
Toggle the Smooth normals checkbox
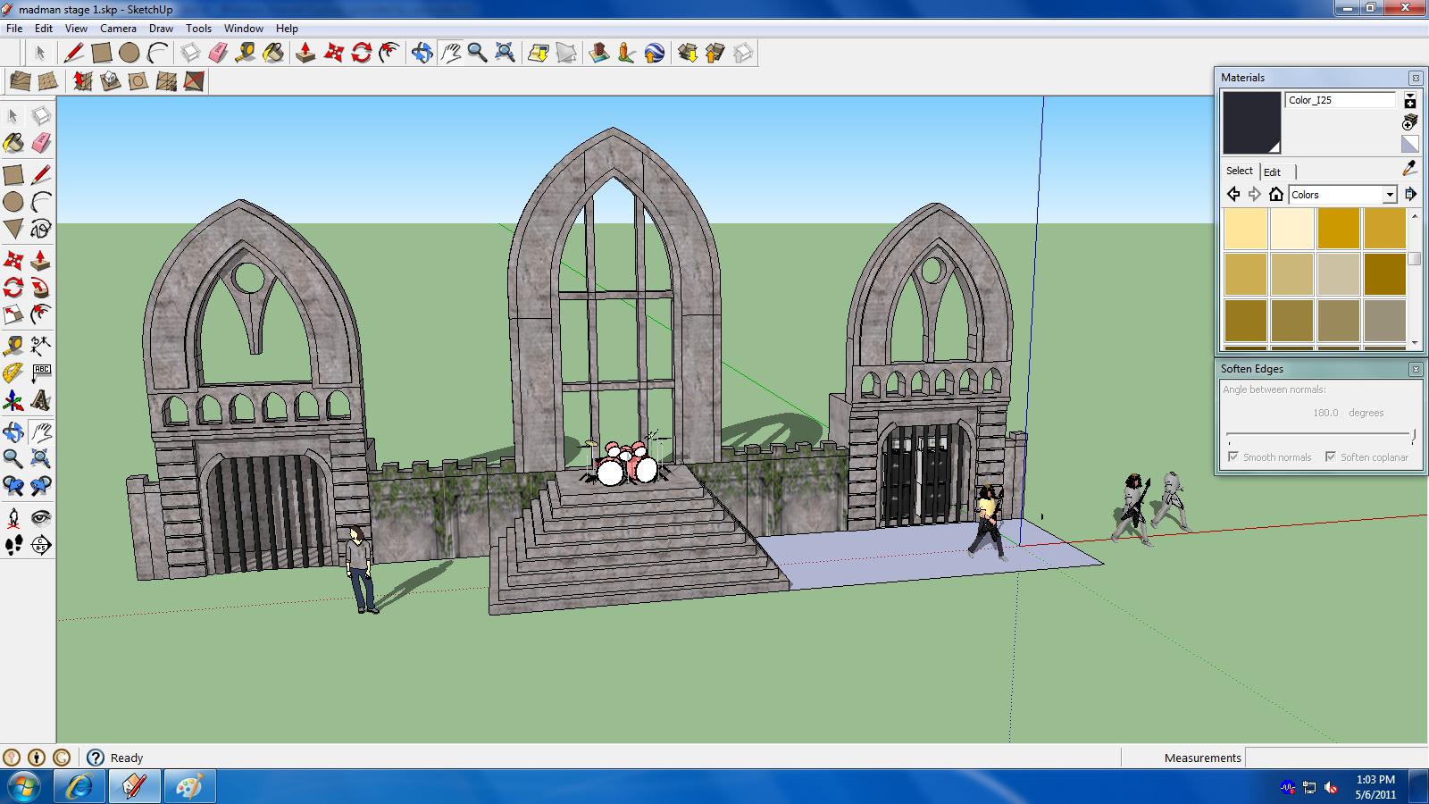1233,456
